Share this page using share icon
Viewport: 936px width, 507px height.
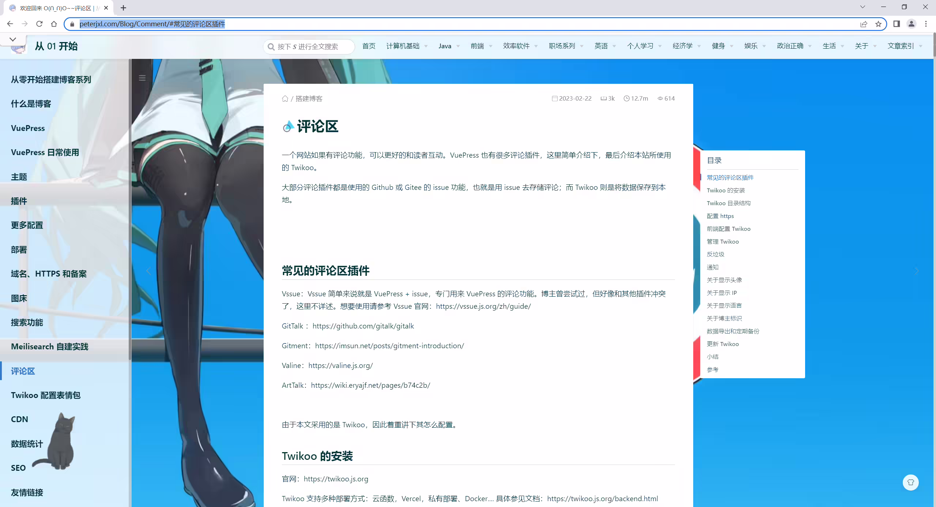(864, 24)
